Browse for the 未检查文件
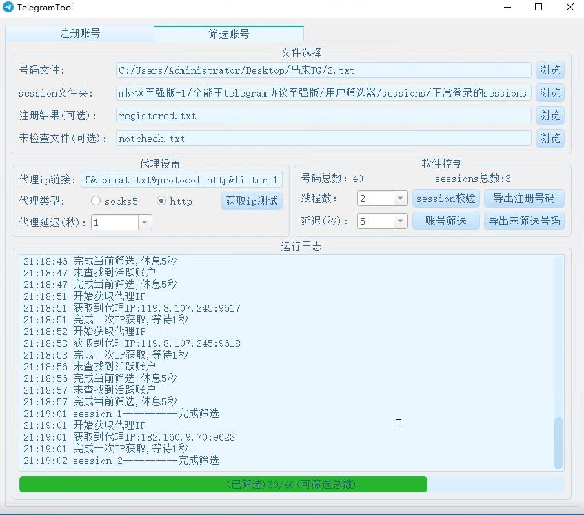 point(550,139)
